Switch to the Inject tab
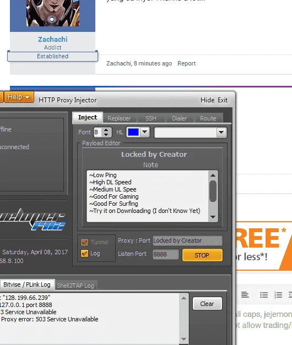The width and height of the screenshot is (292, 345). coord(88,117)
